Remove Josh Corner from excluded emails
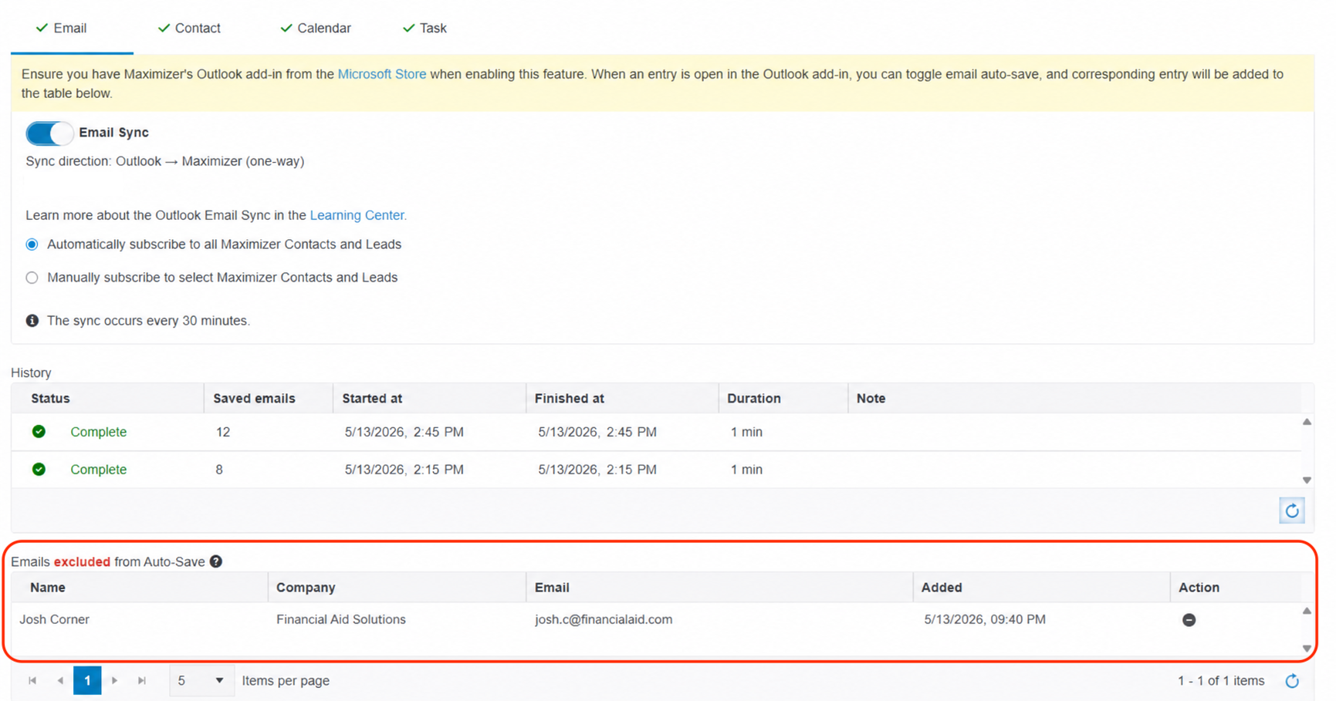1336x701 pixels. (1189, 620)
